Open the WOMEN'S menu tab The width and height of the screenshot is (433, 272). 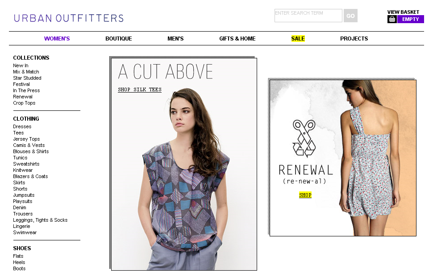(x=57, y=39)
